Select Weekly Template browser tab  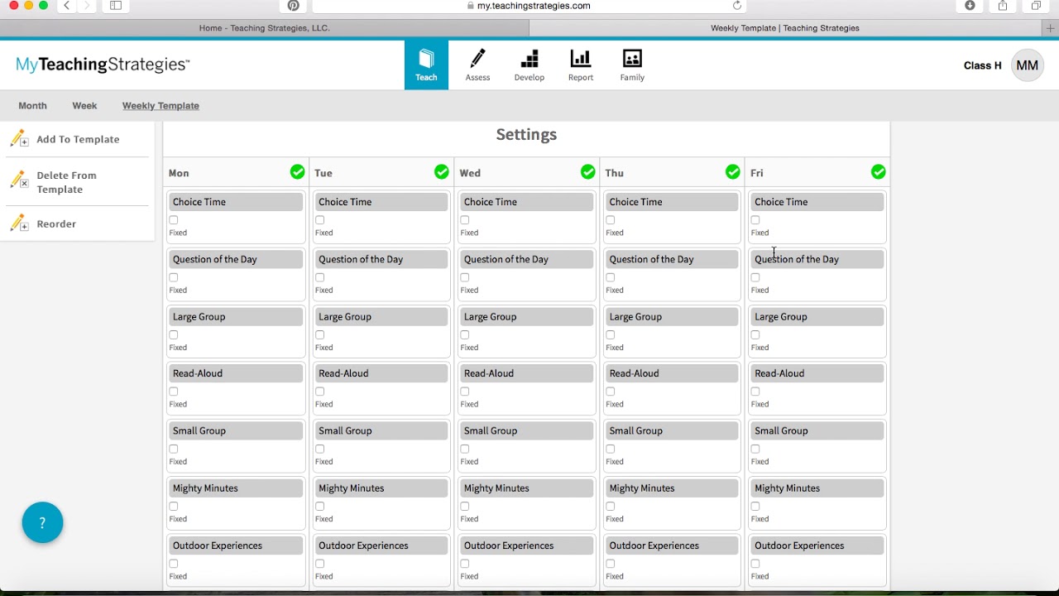785,28
